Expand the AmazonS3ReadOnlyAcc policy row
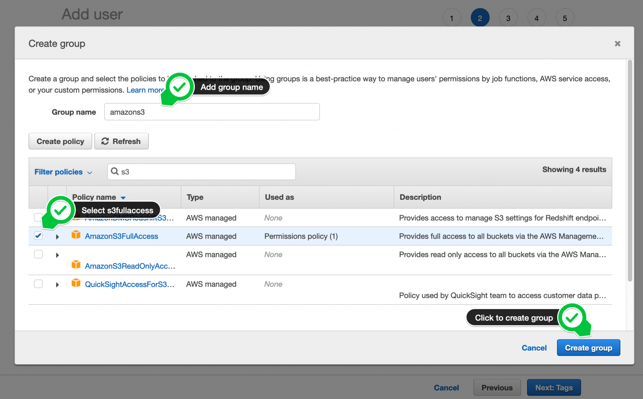 point(57,255)
